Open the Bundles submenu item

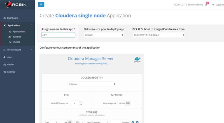[17, 37]
